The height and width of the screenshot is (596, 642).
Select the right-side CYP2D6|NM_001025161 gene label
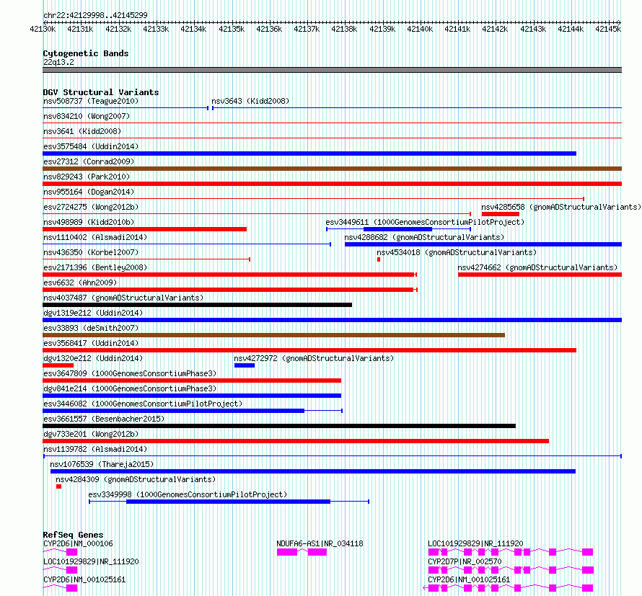coord(469,579)
